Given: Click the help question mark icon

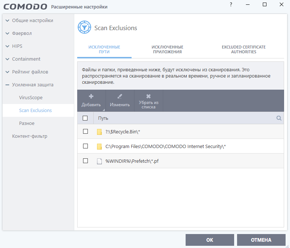Looking at the screenshot, I should coord(231,5).
